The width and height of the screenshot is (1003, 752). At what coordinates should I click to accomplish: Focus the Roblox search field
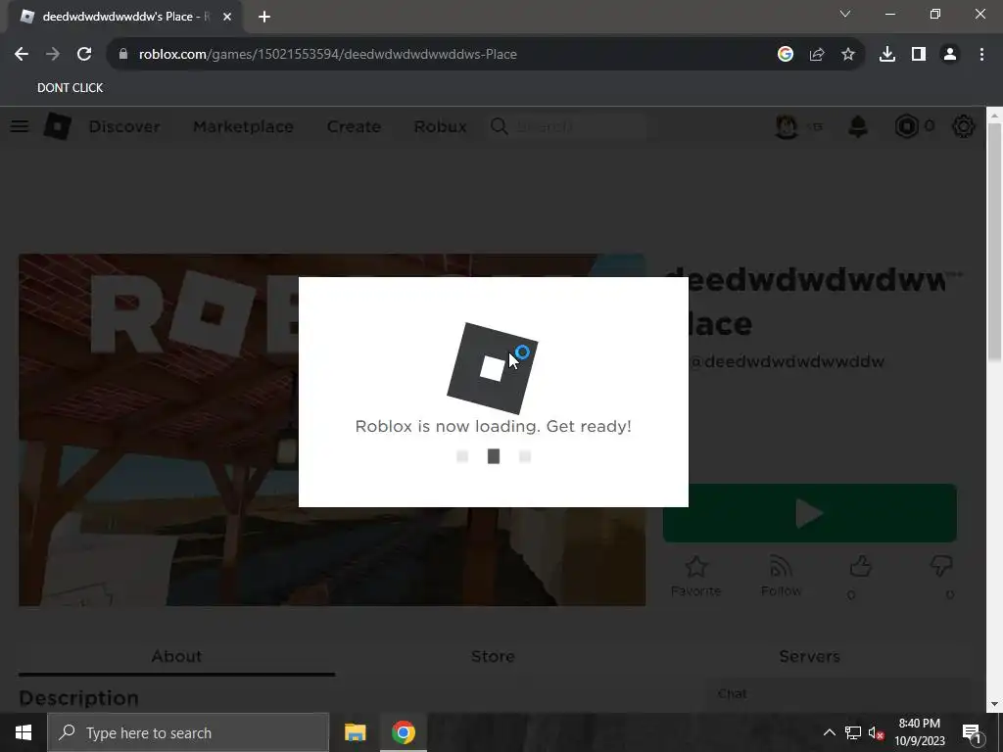tap(568, 126)
